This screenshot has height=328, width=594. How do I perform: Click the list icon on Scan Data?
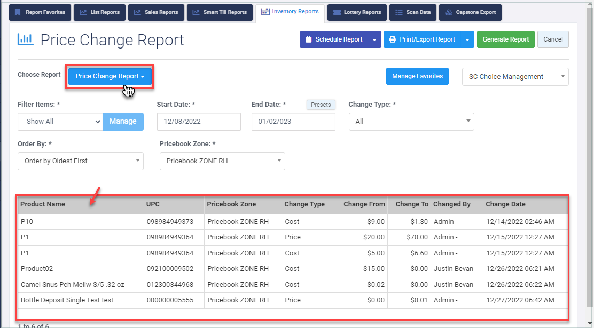coord(399,12)
